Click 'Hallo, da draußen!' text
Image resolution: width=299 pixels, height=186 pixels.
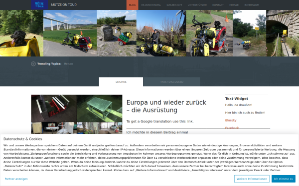coord(239,105)
